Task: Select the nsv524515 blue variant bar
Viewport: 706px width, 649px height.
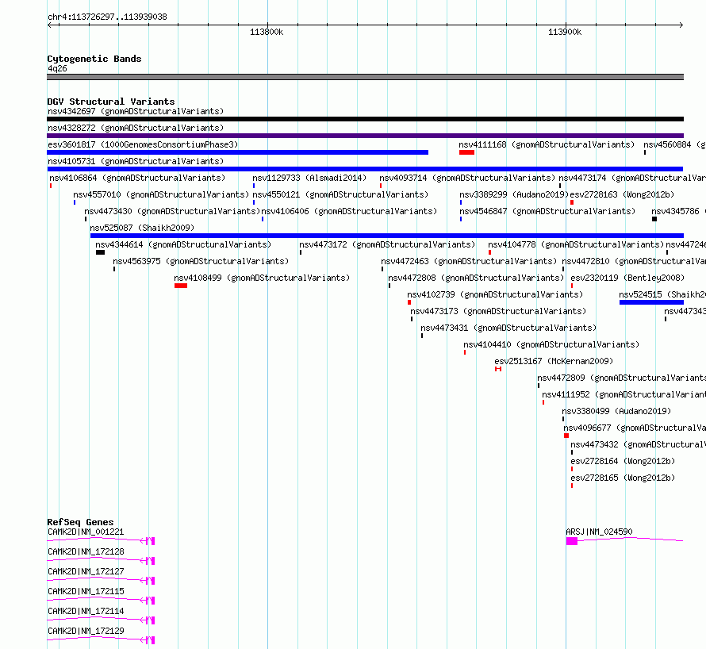Action: pyautogui.click(x=651, y=302)
